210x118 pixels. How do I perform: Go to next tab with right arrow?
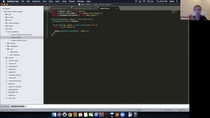pos(47,8)
